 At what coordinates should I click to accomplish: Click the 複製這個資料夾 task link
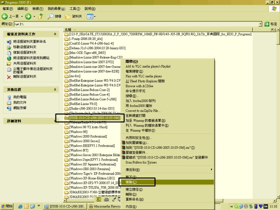24,52
